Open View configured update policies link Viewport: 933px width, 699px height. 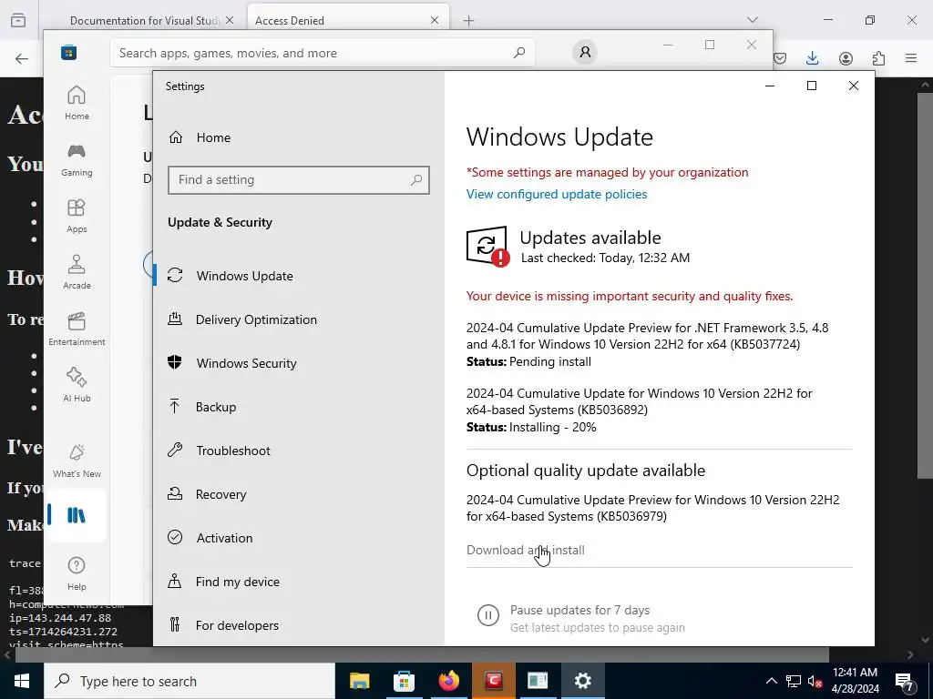pos(557,195)
